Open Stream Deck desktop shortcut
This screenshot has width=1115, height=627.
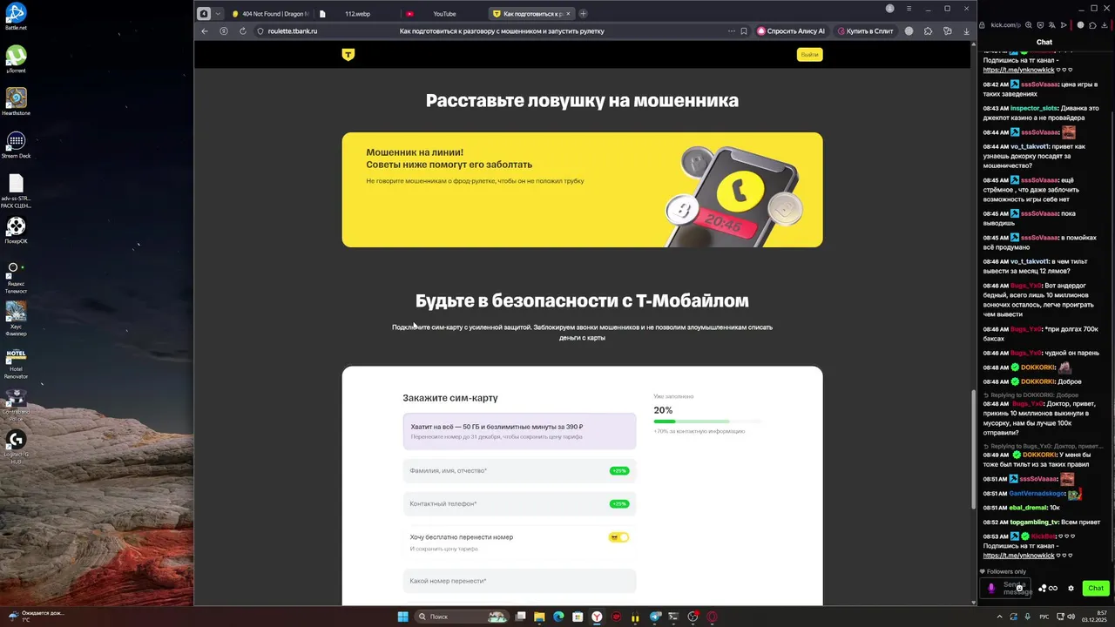16,144
